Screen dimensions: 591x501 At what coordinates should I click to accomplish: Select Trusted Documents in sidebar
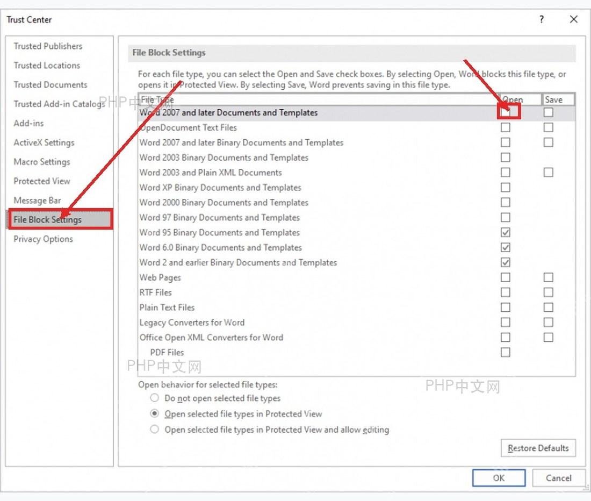[x=51, y=84]
